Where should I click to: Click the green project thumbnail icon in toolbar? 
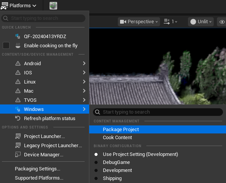click(53, 6)
